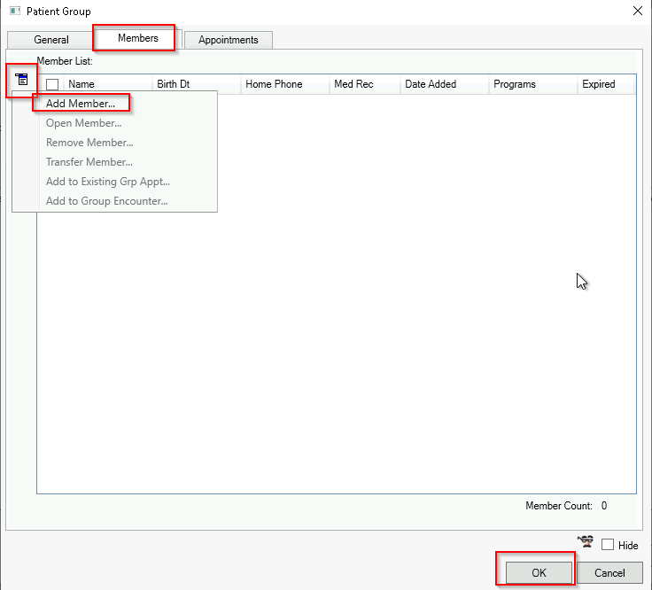
Task: Click the Med Rec column header
Action: (x=365, y=84)
